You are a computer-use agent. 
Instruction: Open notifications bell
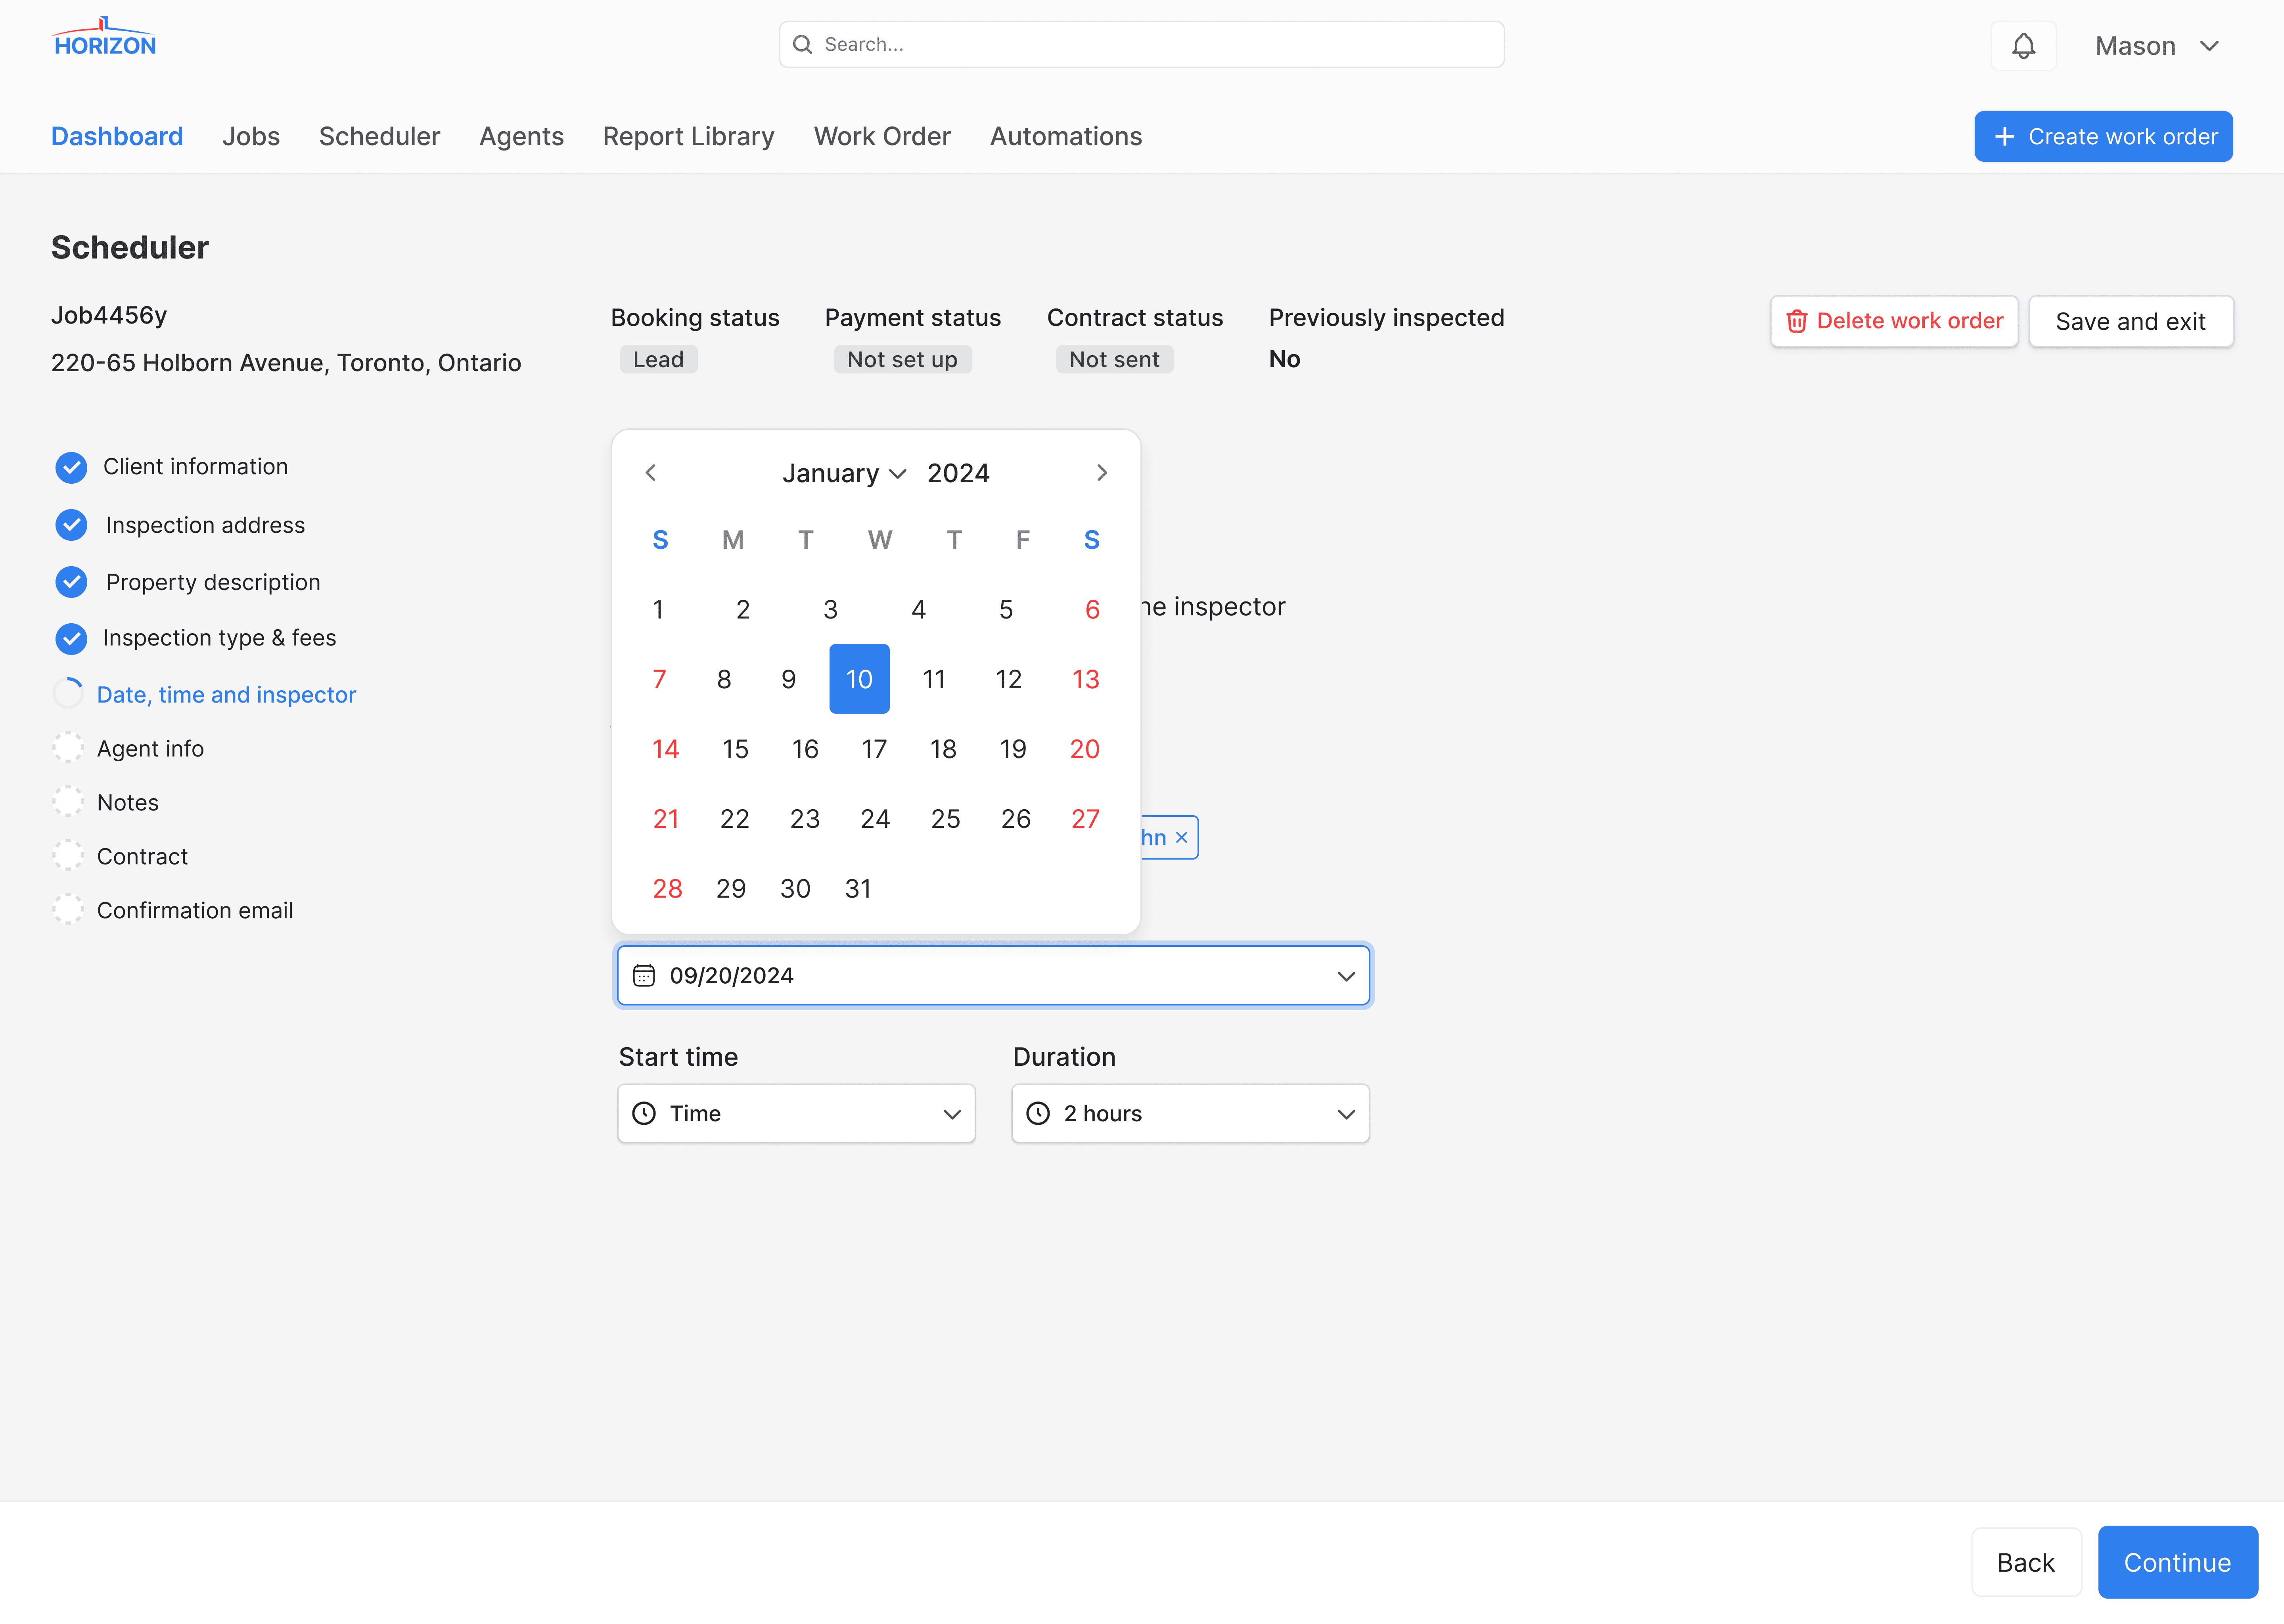tap(2023, 46)
